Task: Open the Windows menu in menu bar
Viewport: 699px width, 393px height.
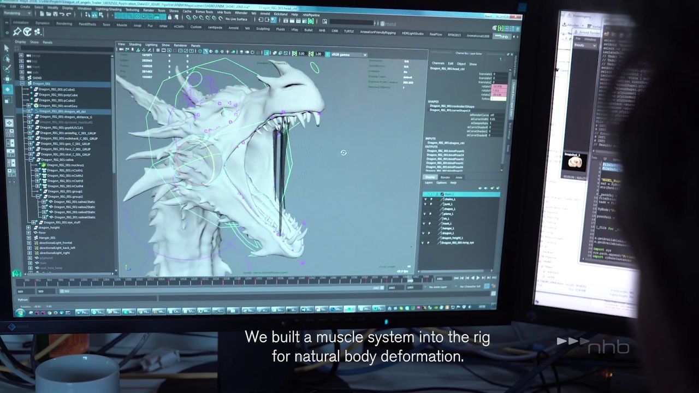Action: (x=84, y=8)
